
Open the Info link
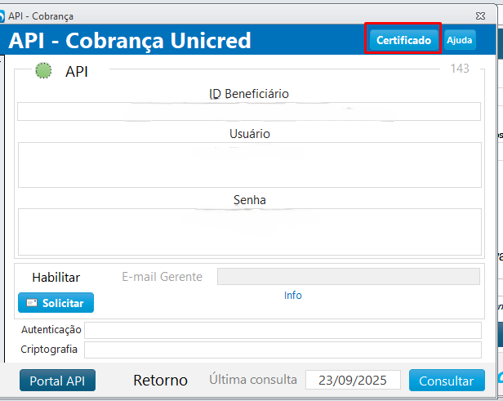coord(293,295)
